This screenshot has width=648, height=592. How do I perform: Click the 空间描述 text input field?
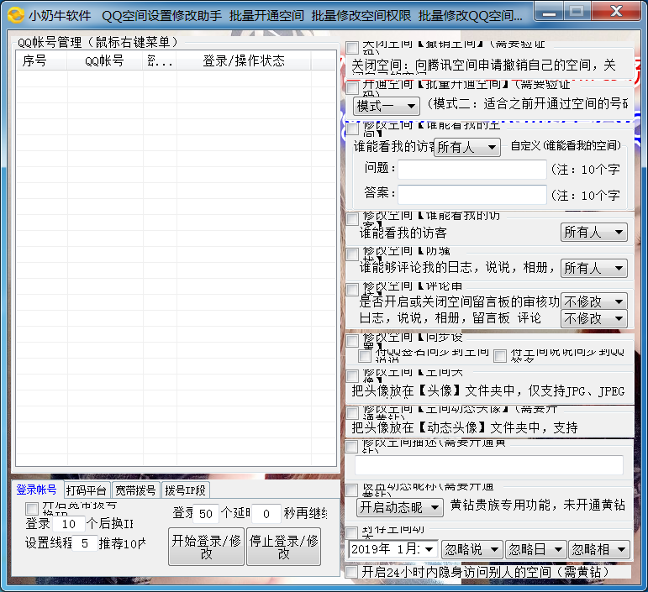pos(489,466)
